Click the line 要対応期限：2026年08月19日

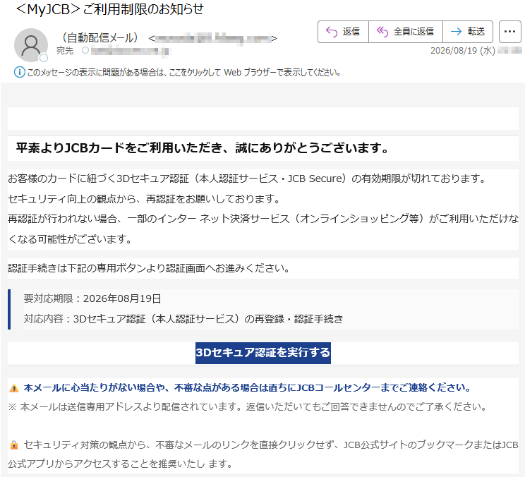point(92,298)
